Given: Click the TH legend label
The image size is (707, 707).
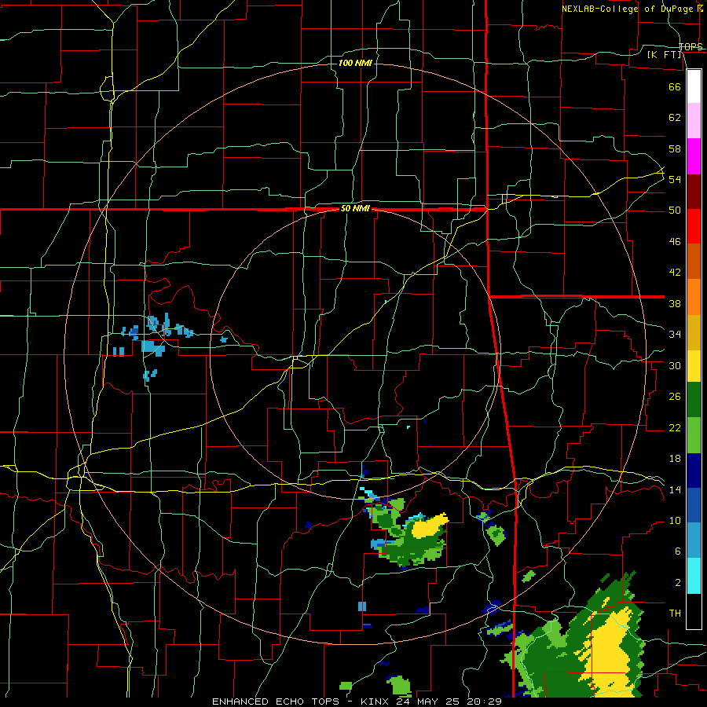Looking at the screenshot, I should (x=675, y=614).
